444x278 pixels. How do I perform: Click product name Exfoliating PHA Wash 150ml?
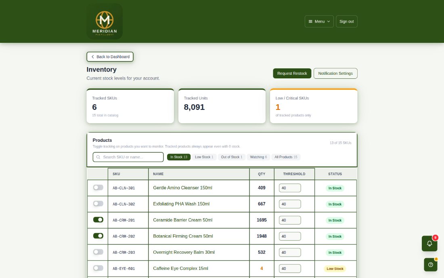click(x=181, y=204)
